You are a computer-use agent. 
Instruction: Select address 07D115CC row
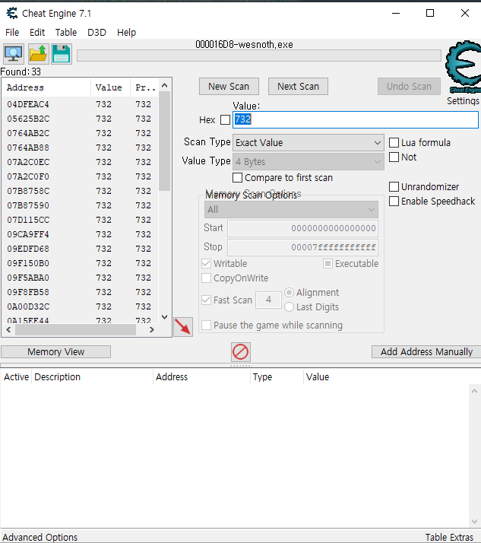click(81, 220)
